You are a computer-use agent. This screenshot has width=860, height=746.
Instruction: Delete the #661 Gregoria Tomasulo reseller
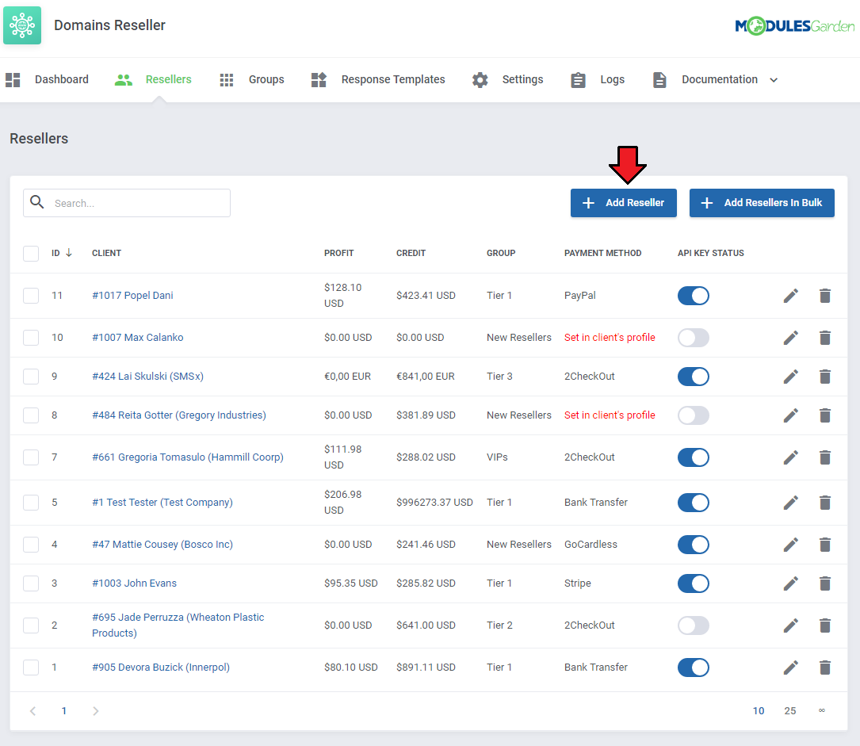point(825,457)
